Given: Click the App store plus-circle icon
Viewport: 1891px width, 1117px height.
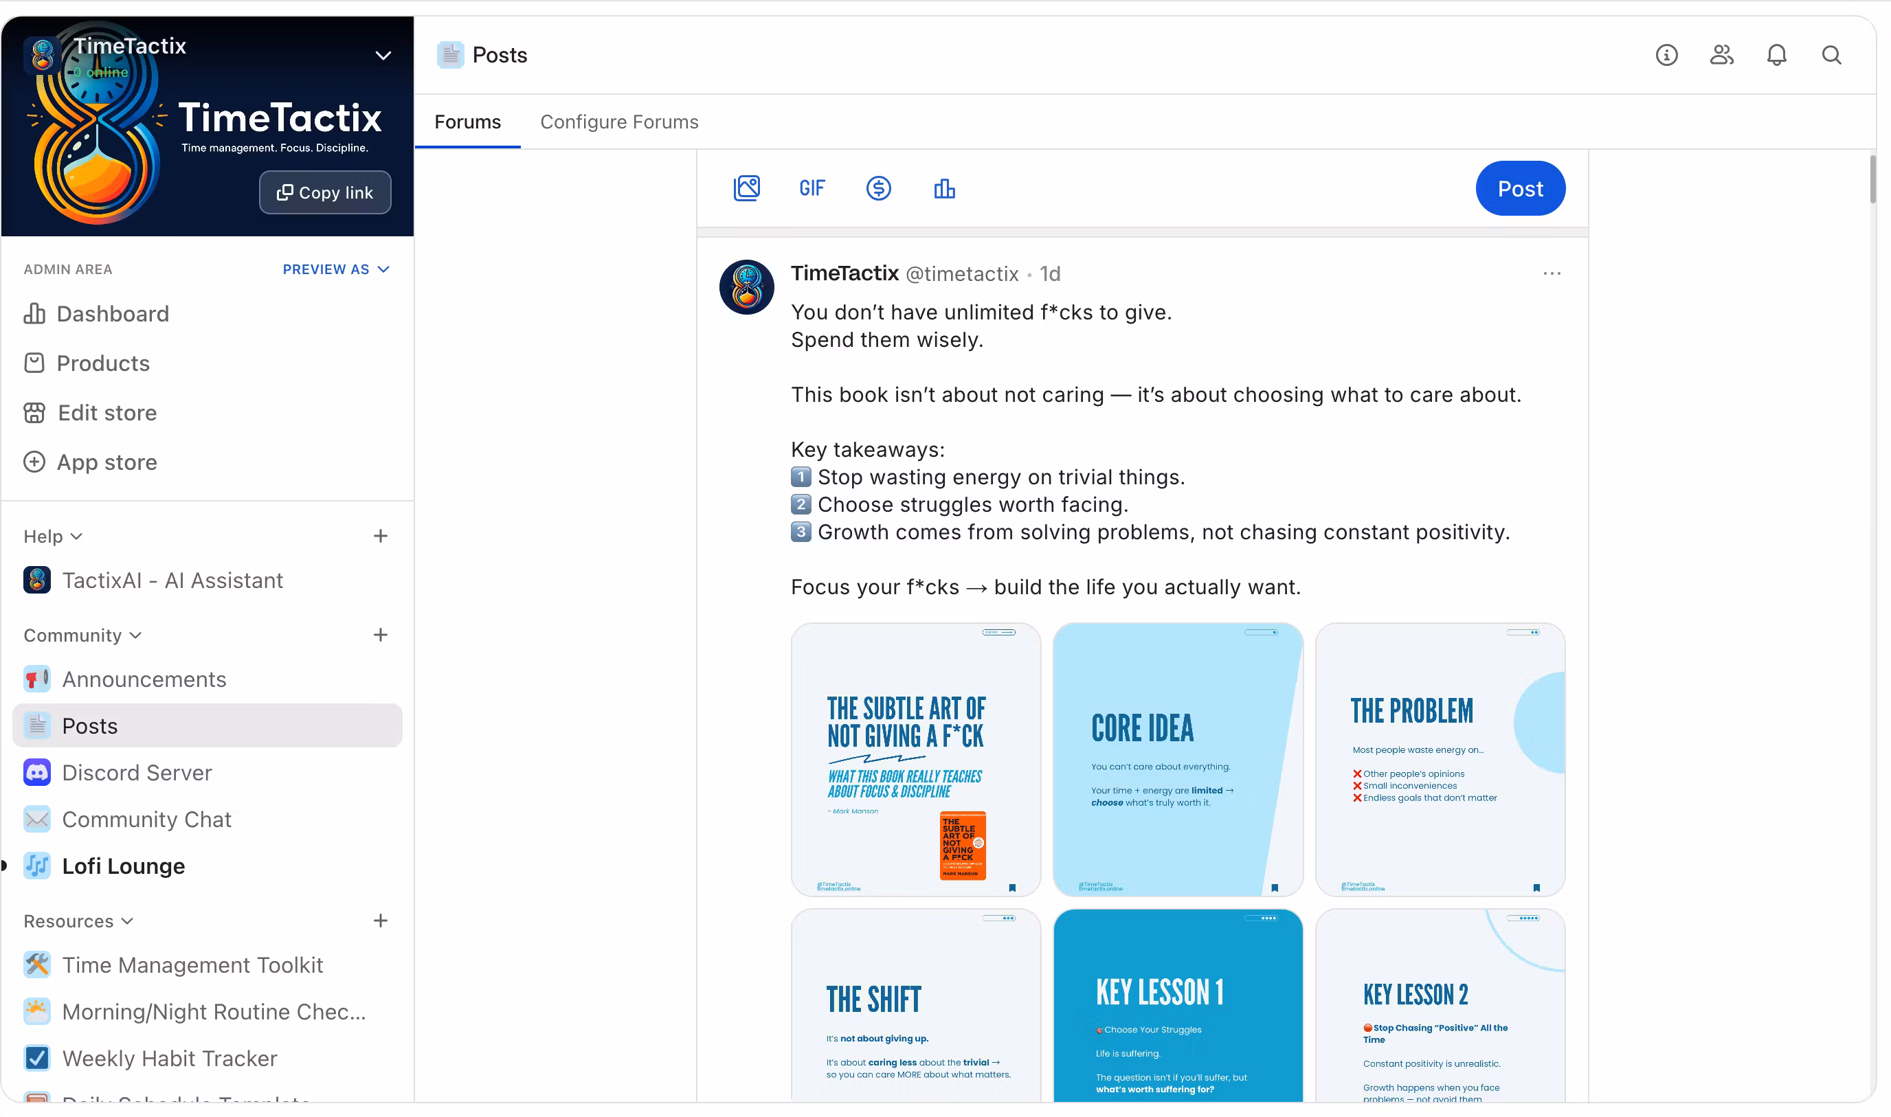Looking at the screenshot, I should pos(34,462).
